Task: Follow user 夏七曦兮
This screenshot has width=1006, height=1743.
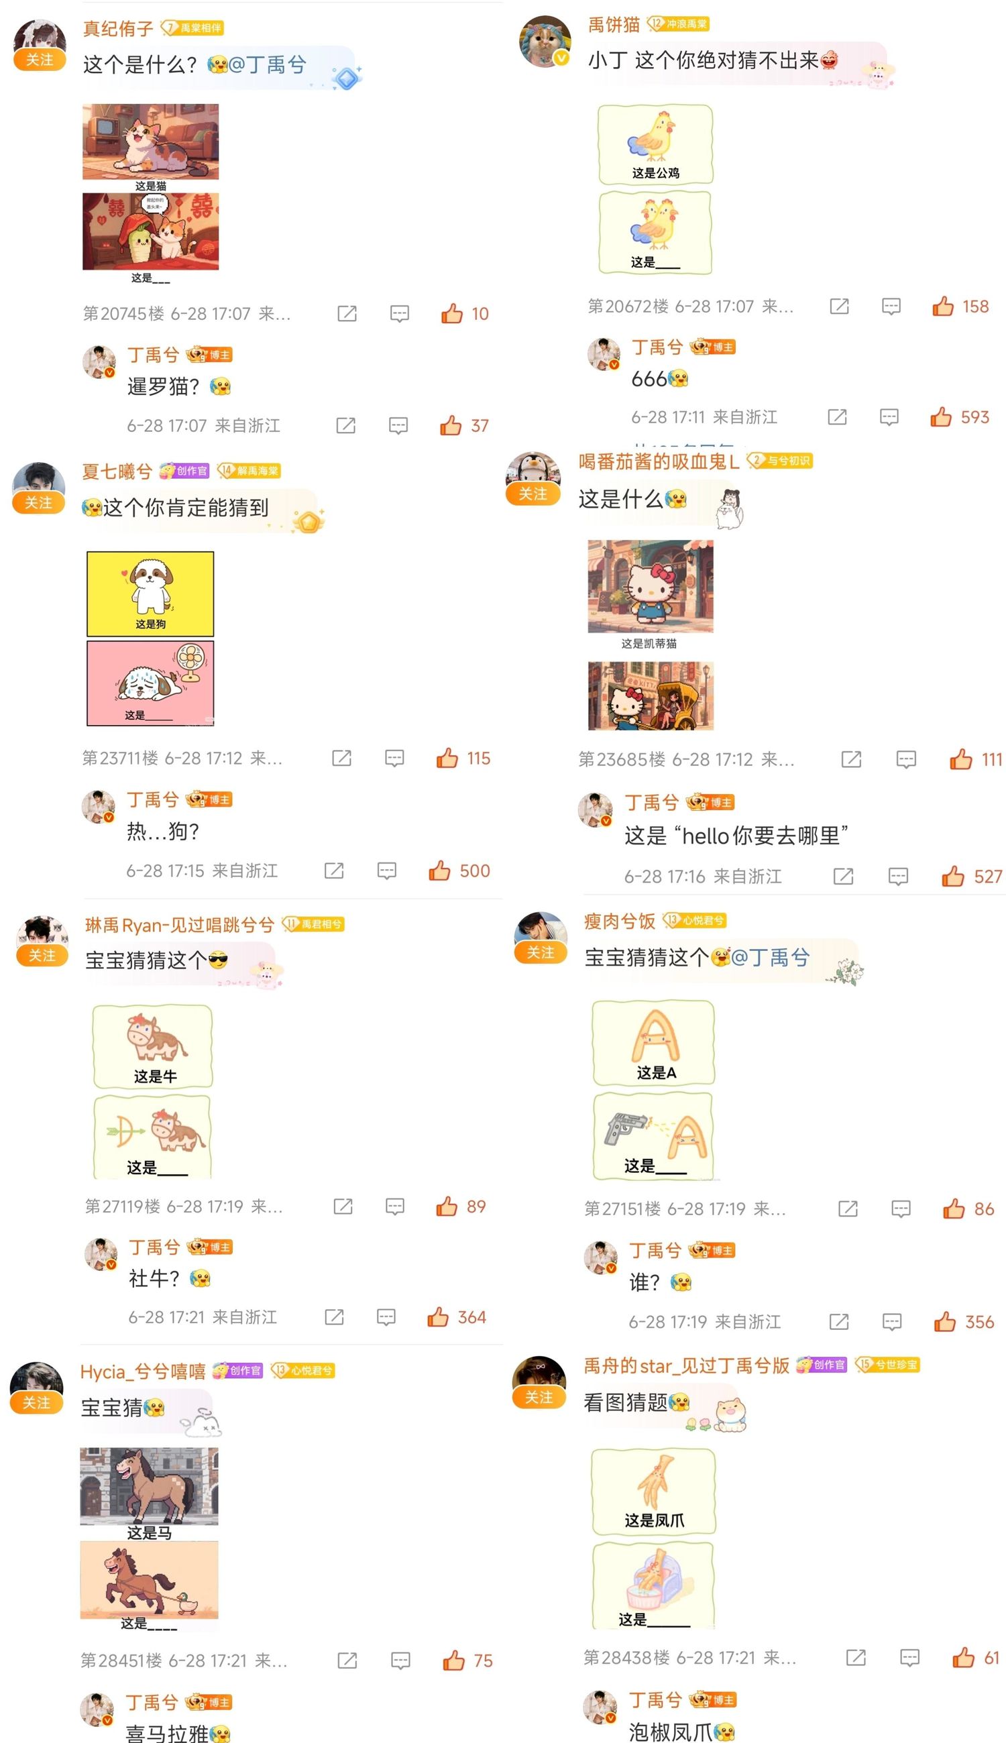Action: coord(38,503)
